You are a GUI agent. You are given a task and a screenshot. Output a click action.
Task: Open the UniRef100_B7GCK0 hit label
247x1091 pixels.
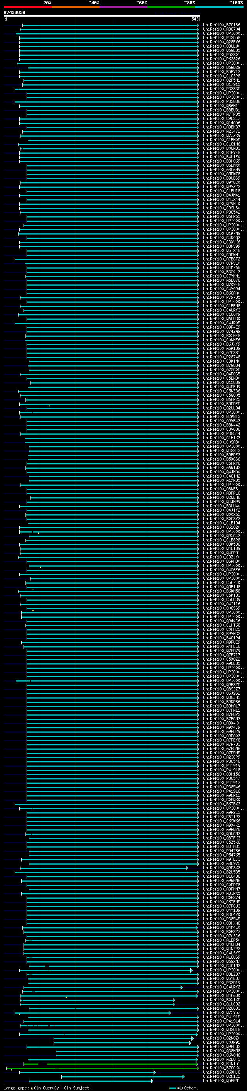pyautogui.click(x=222, y=1068)
